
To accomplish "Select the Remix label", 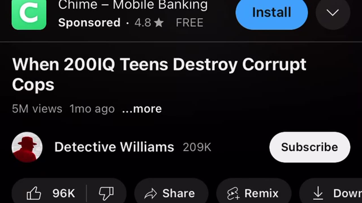I will coord(261,194).
